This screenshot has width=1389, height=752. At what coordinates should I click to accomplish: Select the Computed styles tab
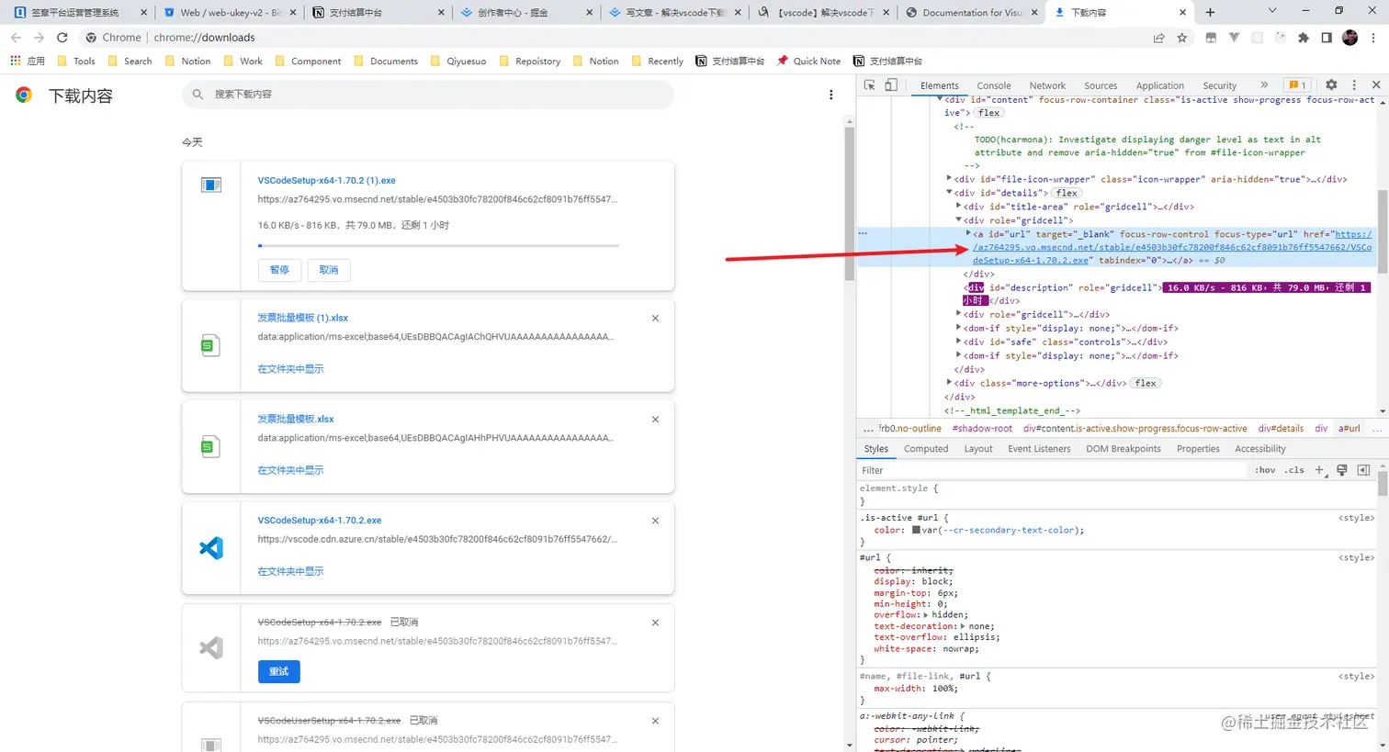point(926,449)
